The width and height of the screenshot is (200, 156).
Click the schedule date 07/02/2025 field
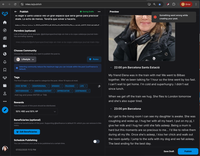[x=28, y=150]
